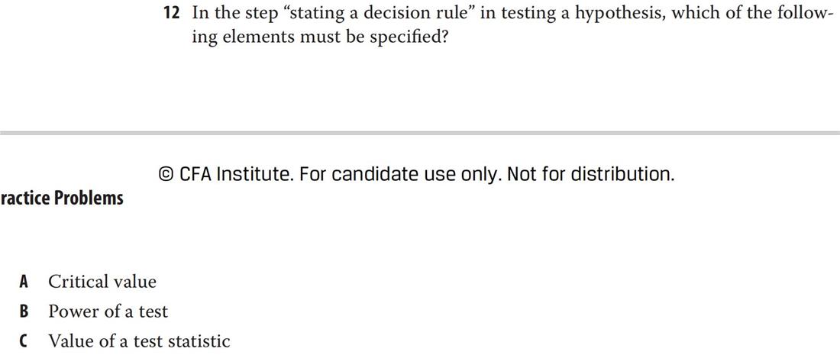
Task: Click the word 'In' starting the question
Action: point(199,14)
